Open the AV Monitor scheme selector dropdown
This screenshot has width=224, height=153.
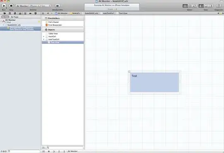pos(33,6)
